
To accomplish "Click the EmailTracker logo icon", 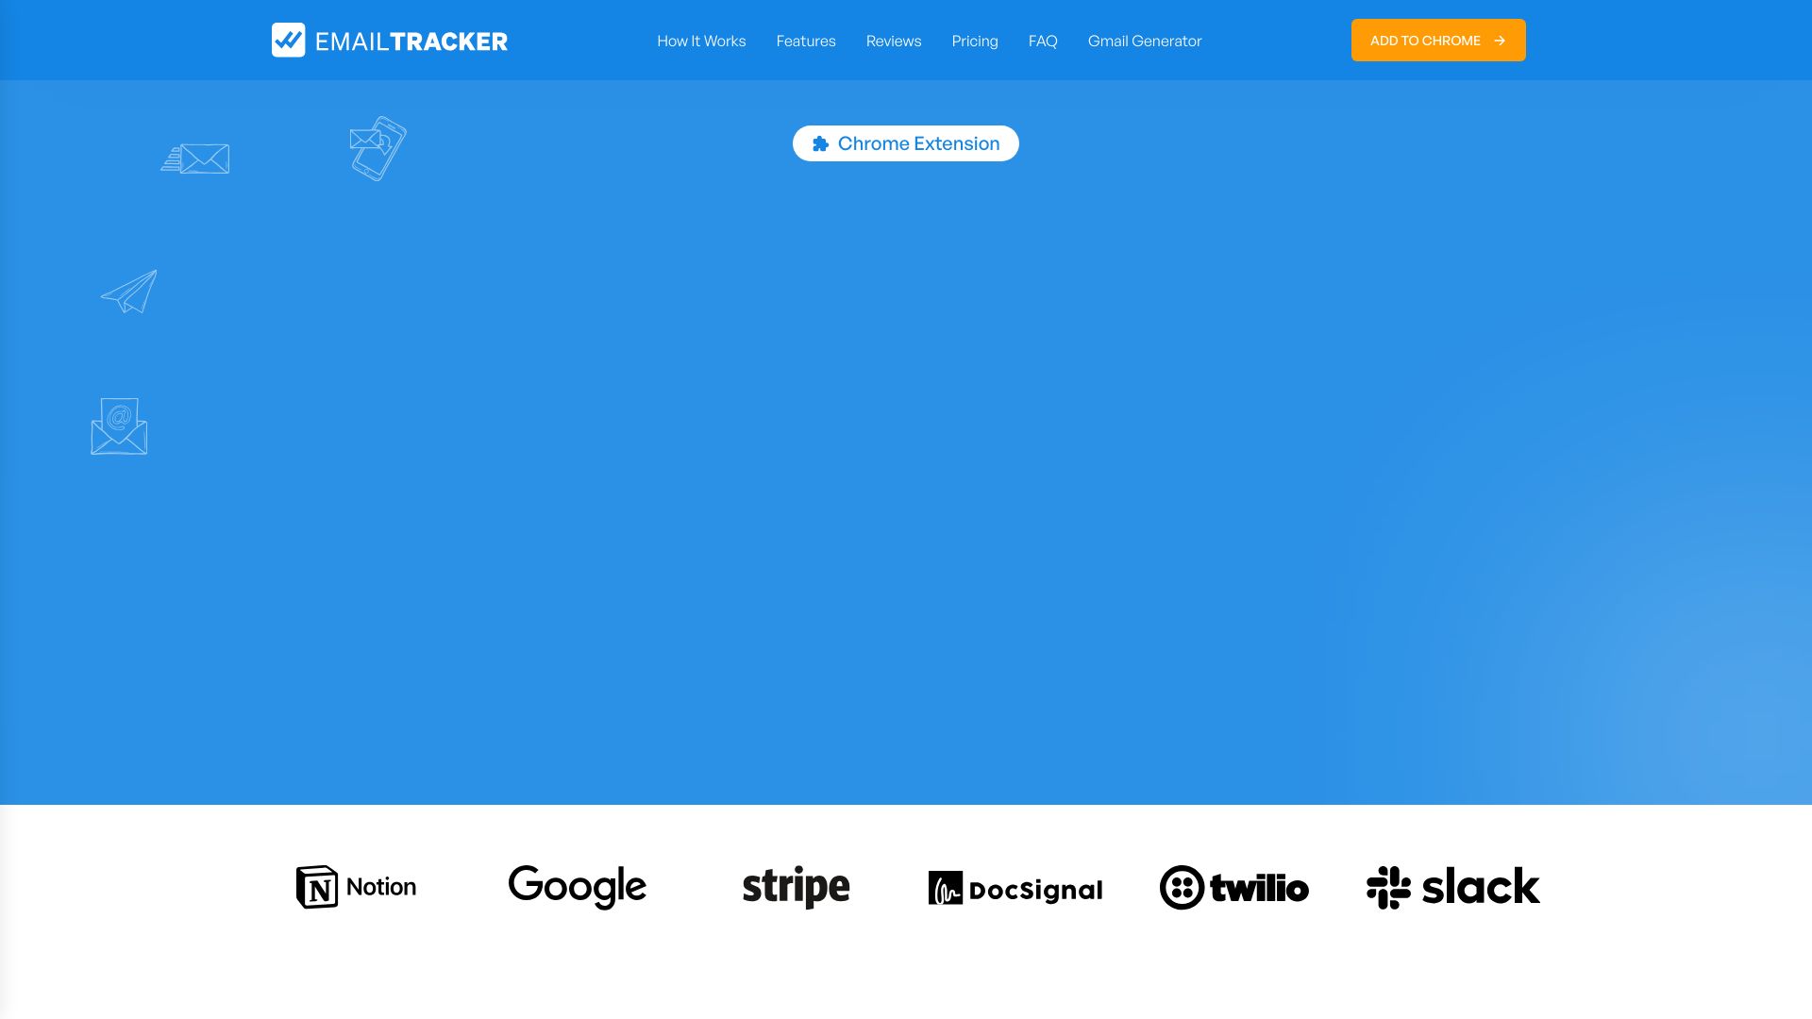I will pos(289,40).
